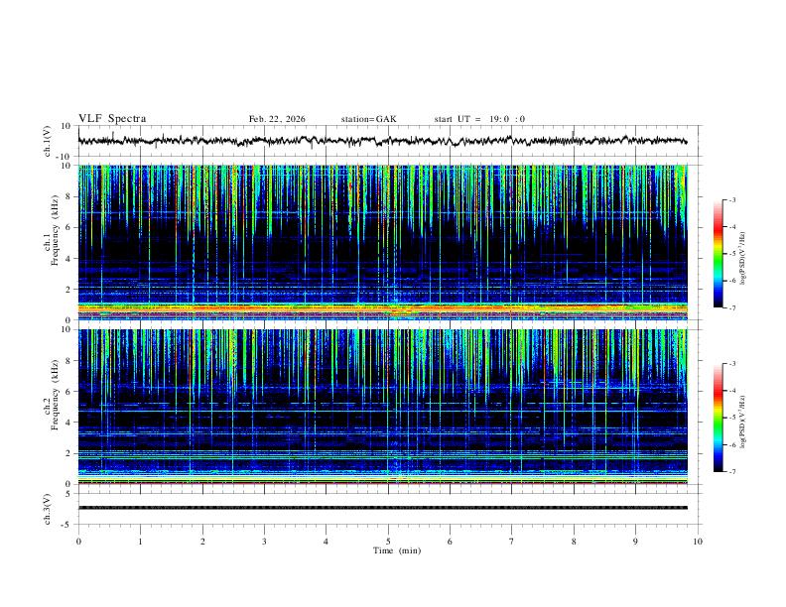Click the "start UT = 19:0 :0" text
Screen dimensions: 786x607
click(x=479, y=119)
